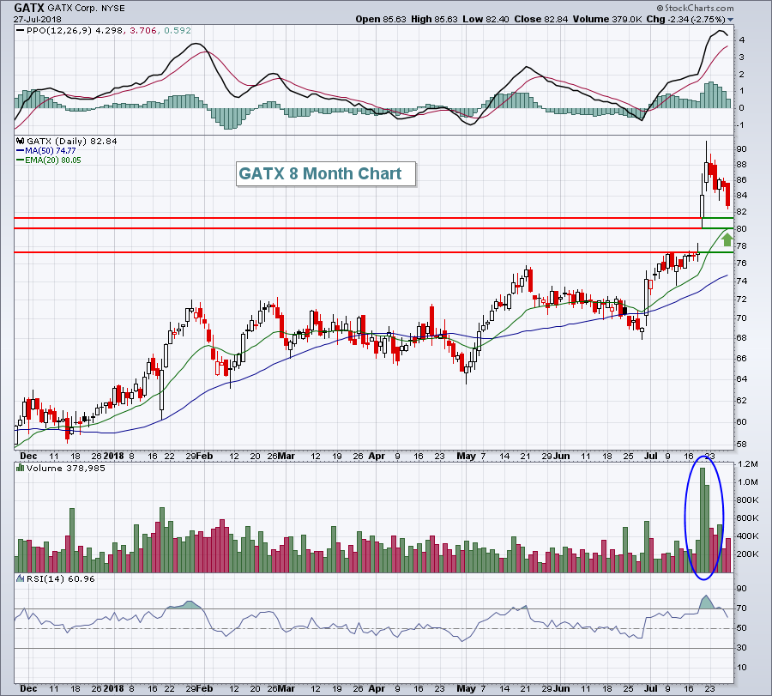The width and height of the screenshot is (772, 696).
Task: Click the PPO histogram value 0.592
Action: pyautogui.click(x=178, y=31)
